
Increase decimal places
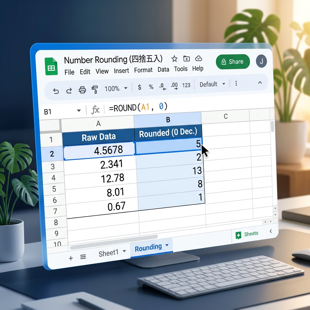[174, 86]
